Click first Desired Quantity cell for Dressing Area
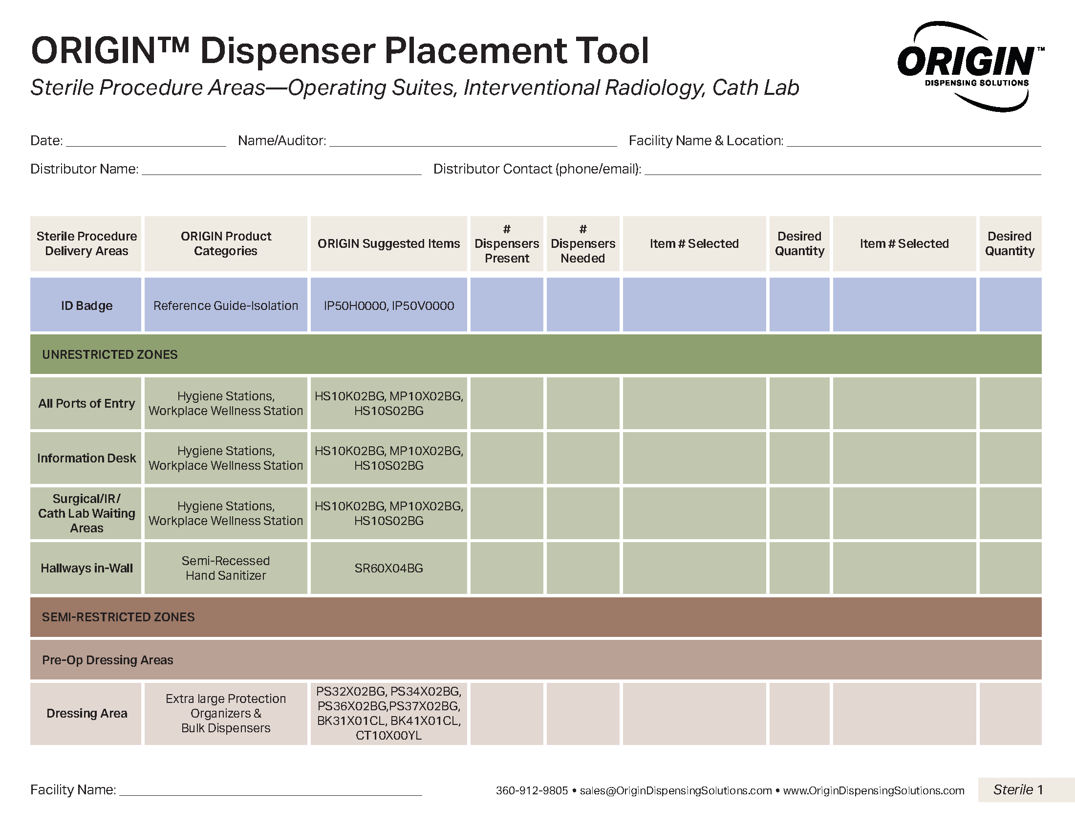This screenshot has width=1075, height=831. coord(799,713)
